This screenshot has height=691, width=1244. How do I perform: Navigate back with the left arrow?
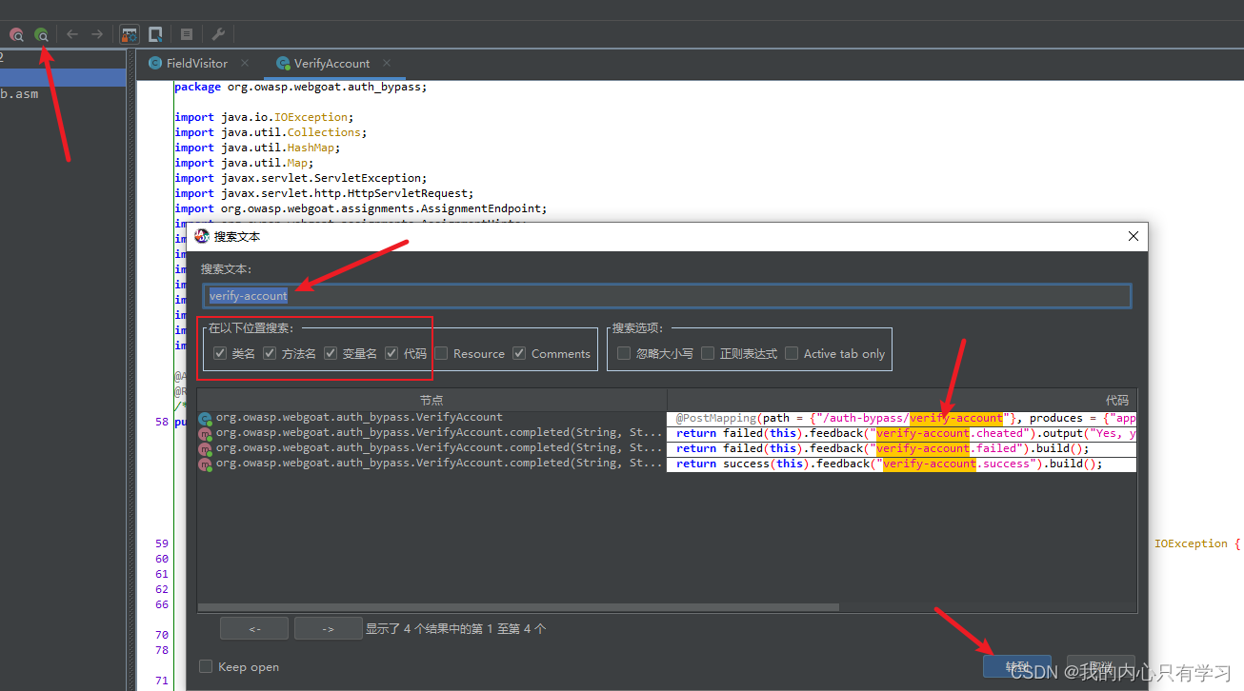click(72, 34)
